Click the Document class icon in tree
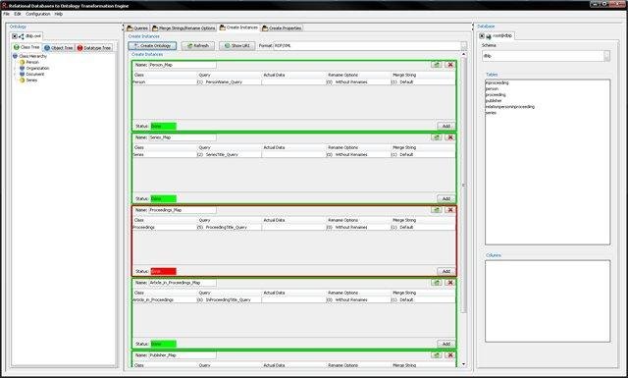The height and width of the screenshot is (378, 628). pyautogui.click(x=22, y=75)
